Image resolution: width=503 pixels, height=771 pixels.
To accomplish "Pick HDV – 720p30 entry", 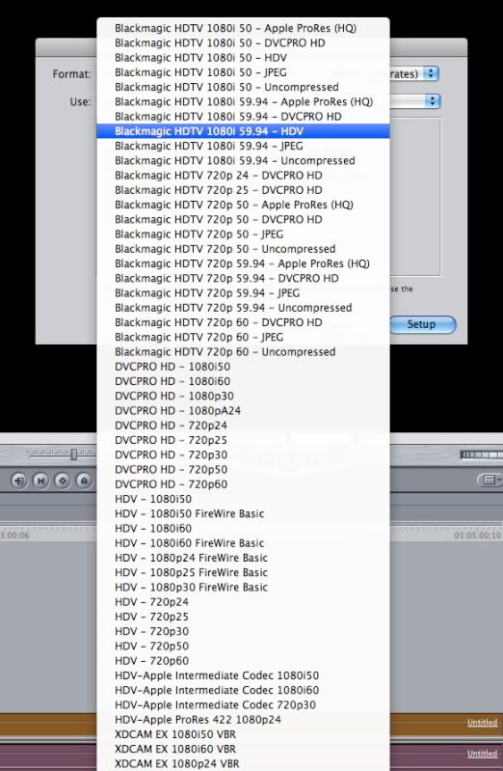I will (x=243, y=632).
